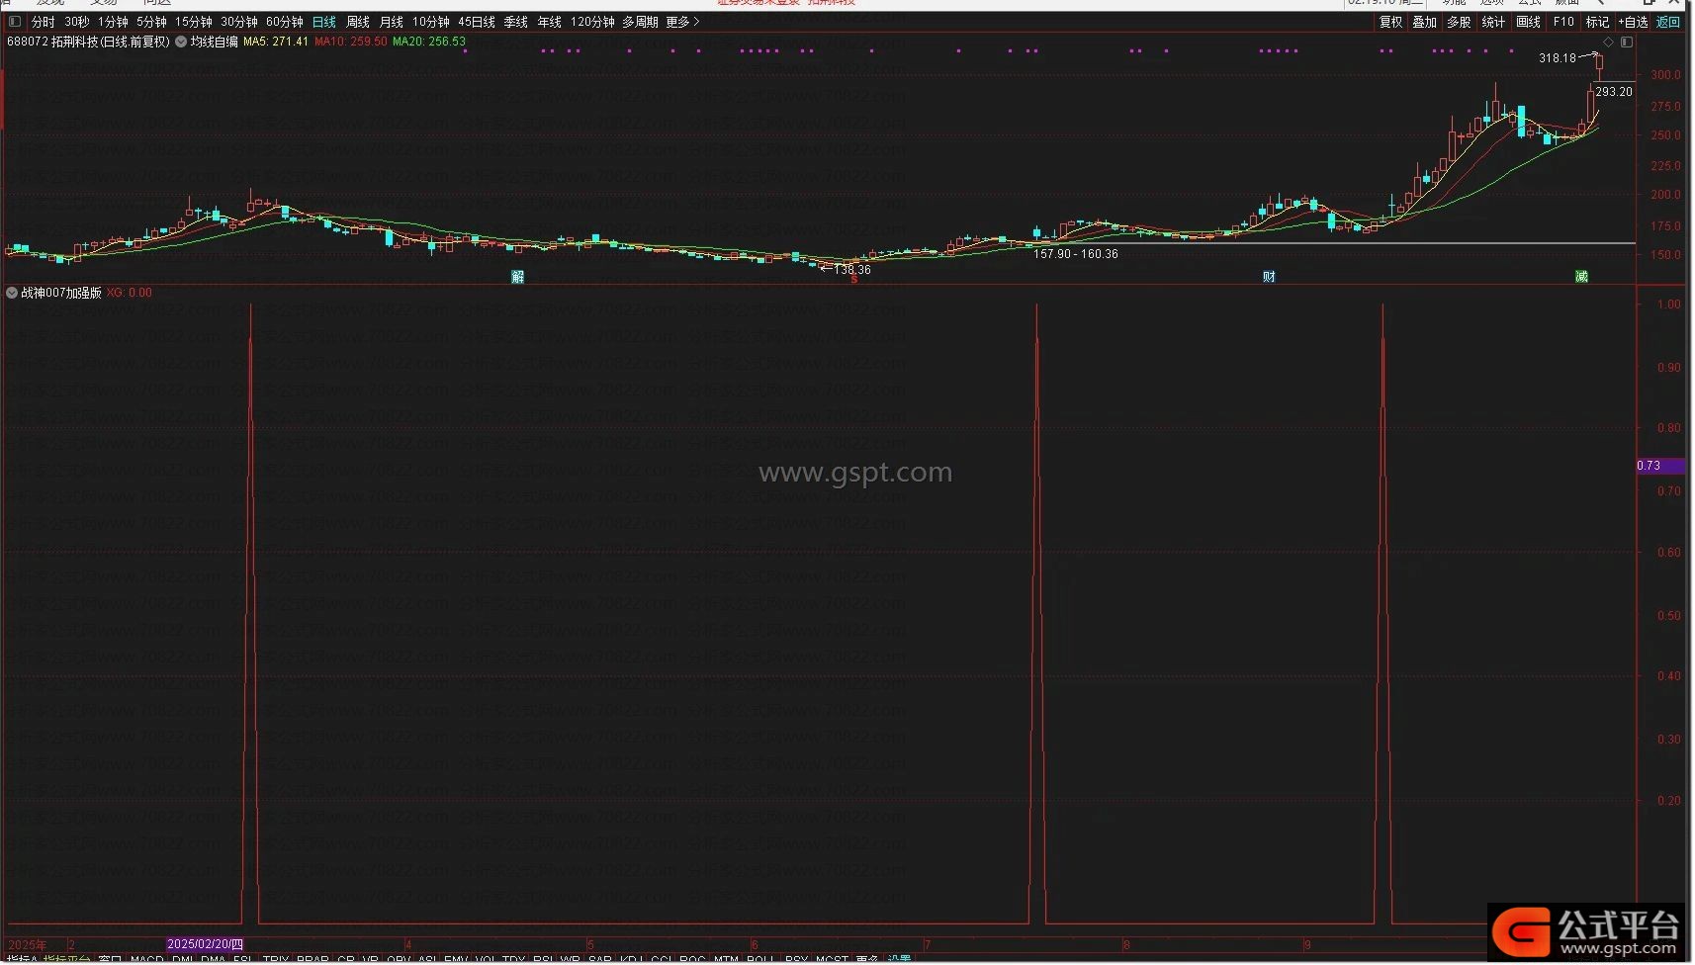This screenshot has height=965, width=1695.
Task: Select the 60分钟 timeframe tab
Action: pos(285,22)
